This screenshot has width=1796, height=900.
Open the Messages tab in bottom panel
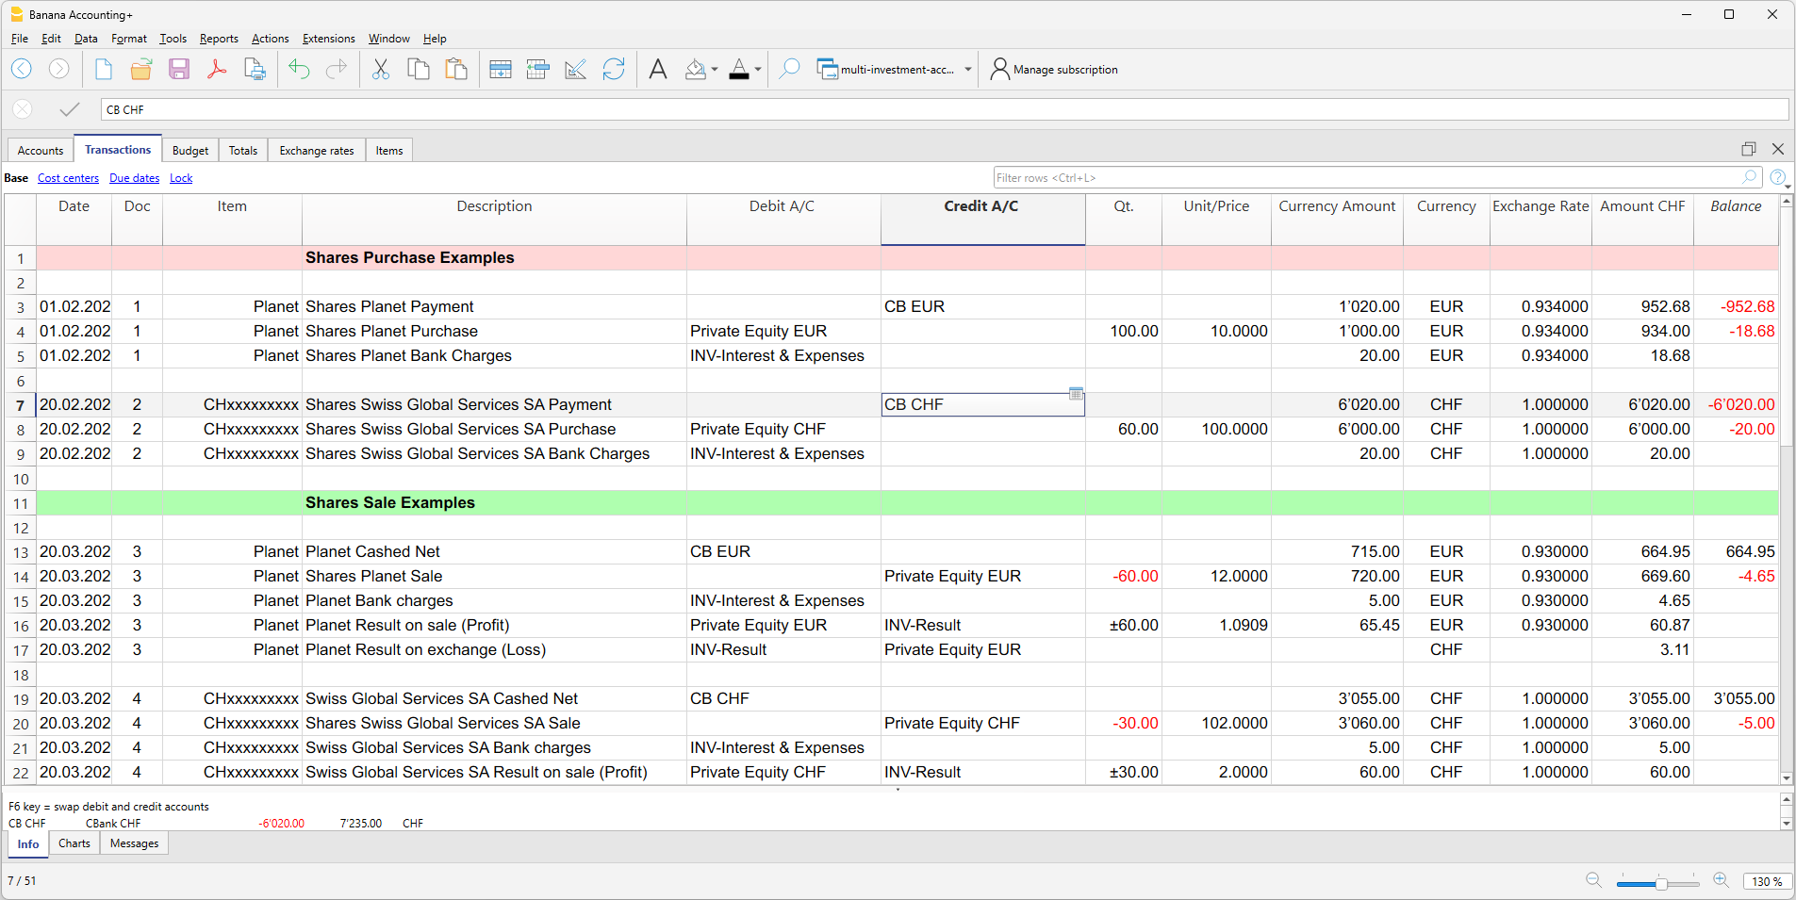pos(134,843)
